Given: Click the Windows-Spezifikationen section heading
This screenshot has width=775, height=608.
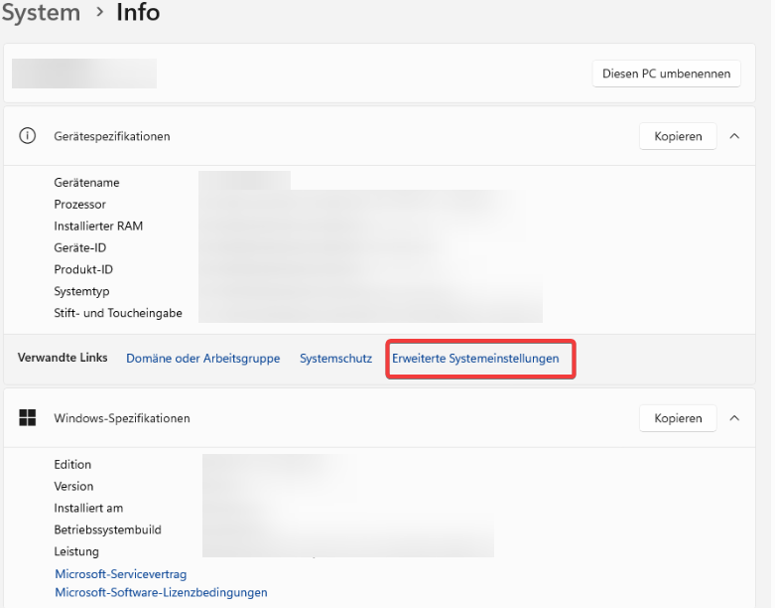Looking at the screenshot, I should (122, 418).
